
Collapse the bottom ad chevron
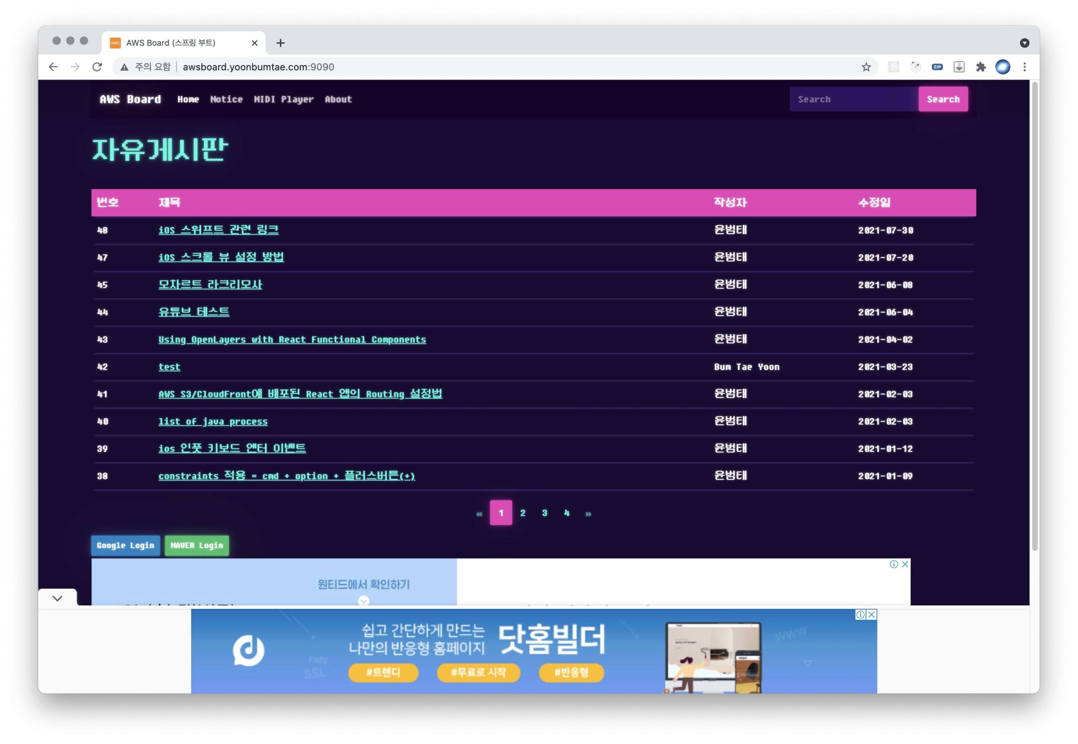(57, 598)
